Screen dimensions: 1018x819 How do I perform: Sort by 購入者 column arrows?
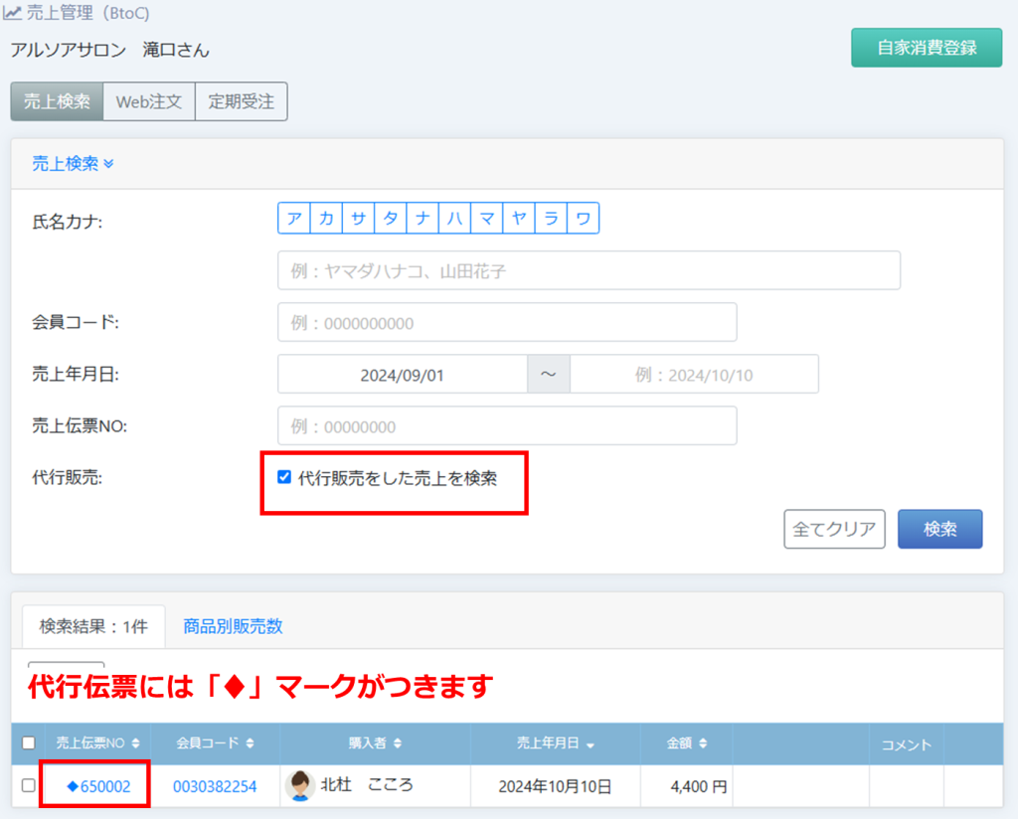click(398, 743)
